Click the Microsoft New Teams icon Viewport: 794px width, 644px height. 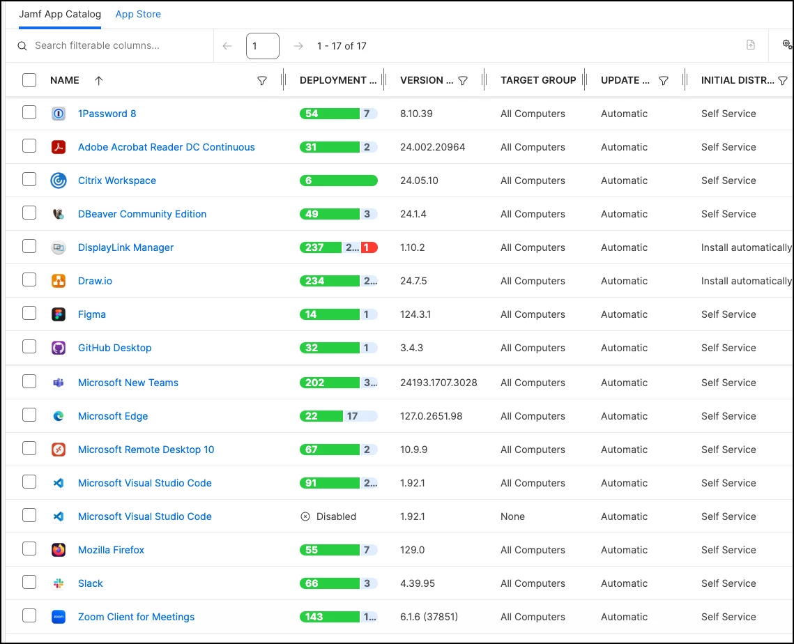pos(59,382)
